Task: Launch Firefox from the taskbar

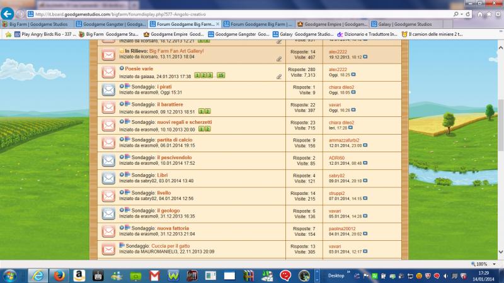Action: click(x=59, y=275)
